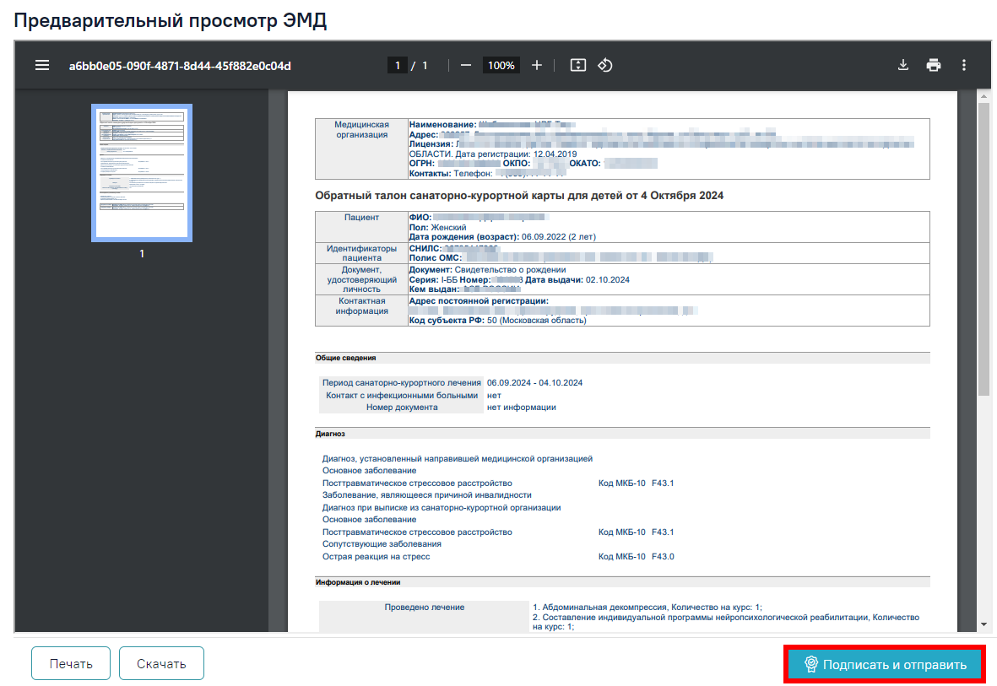Click the Номер документа label

(x=402, y=408)
